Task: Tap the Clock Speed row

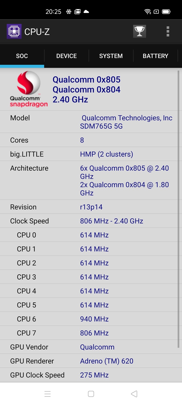Action: (88, 221)
